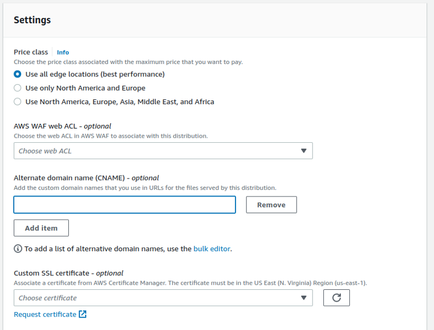
Task: Focus the Alternate domain name text field
Action: pyautogui.click(x=124, y=205)
